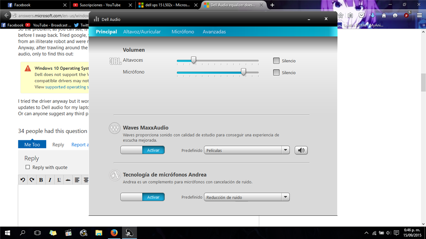Screen dimensions: 426x239
Task: Click the Report abuse link
Action: click(x=80, y=145)
